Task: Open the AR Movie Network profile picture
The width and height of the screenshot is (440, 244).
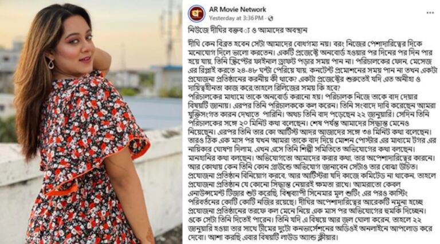Action: tap(197, 14)
